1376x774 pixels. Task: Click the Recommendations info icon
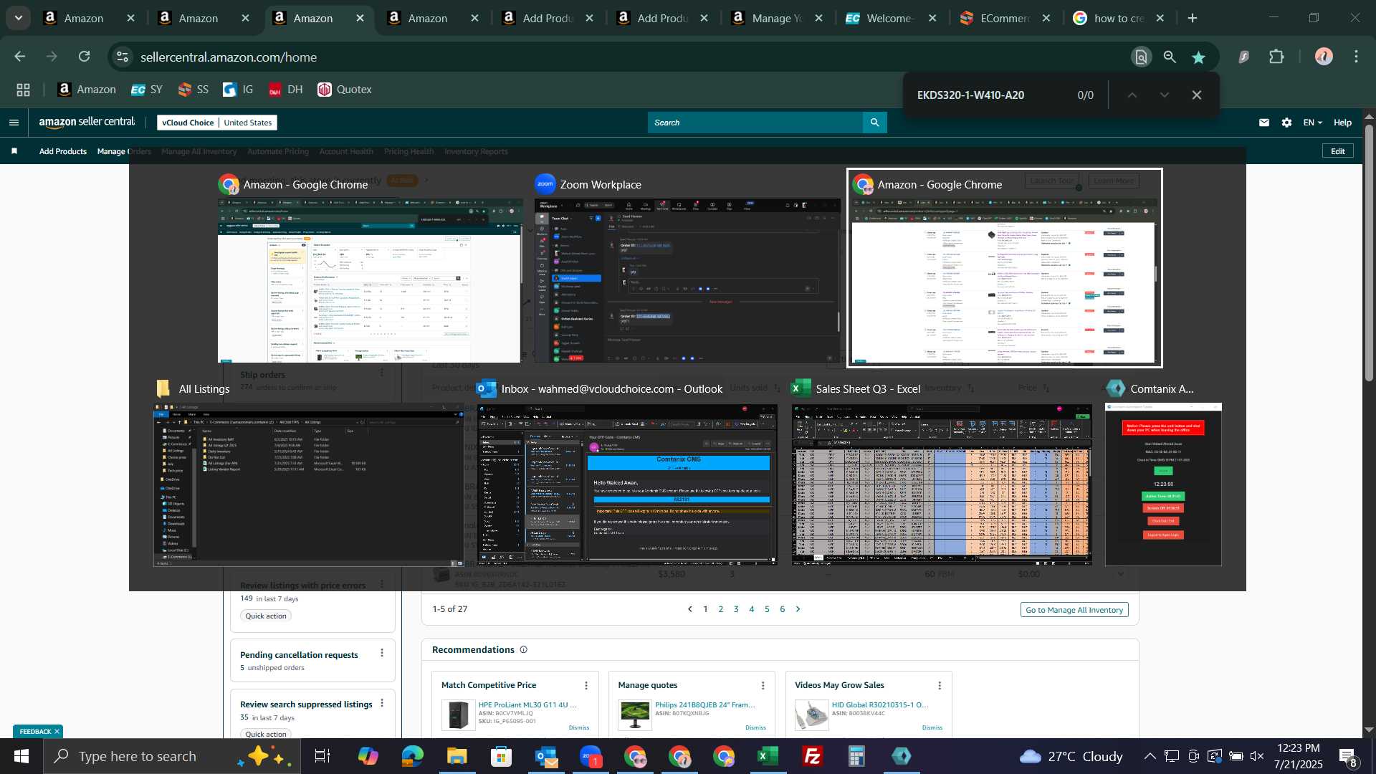point(524,650)
